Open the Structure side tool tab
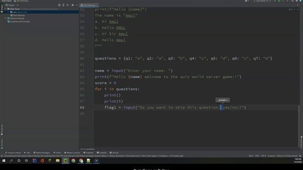Viewport: 303px width, 170px height. click(2, 144)
